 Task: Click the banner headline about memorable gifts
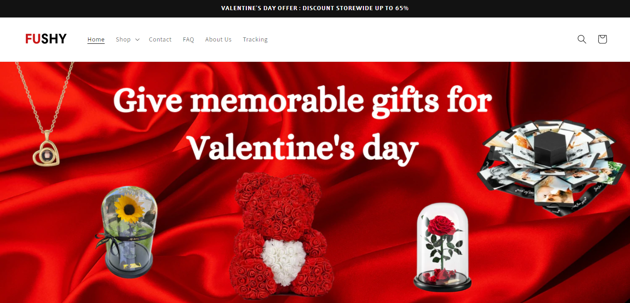click(303, 124)
